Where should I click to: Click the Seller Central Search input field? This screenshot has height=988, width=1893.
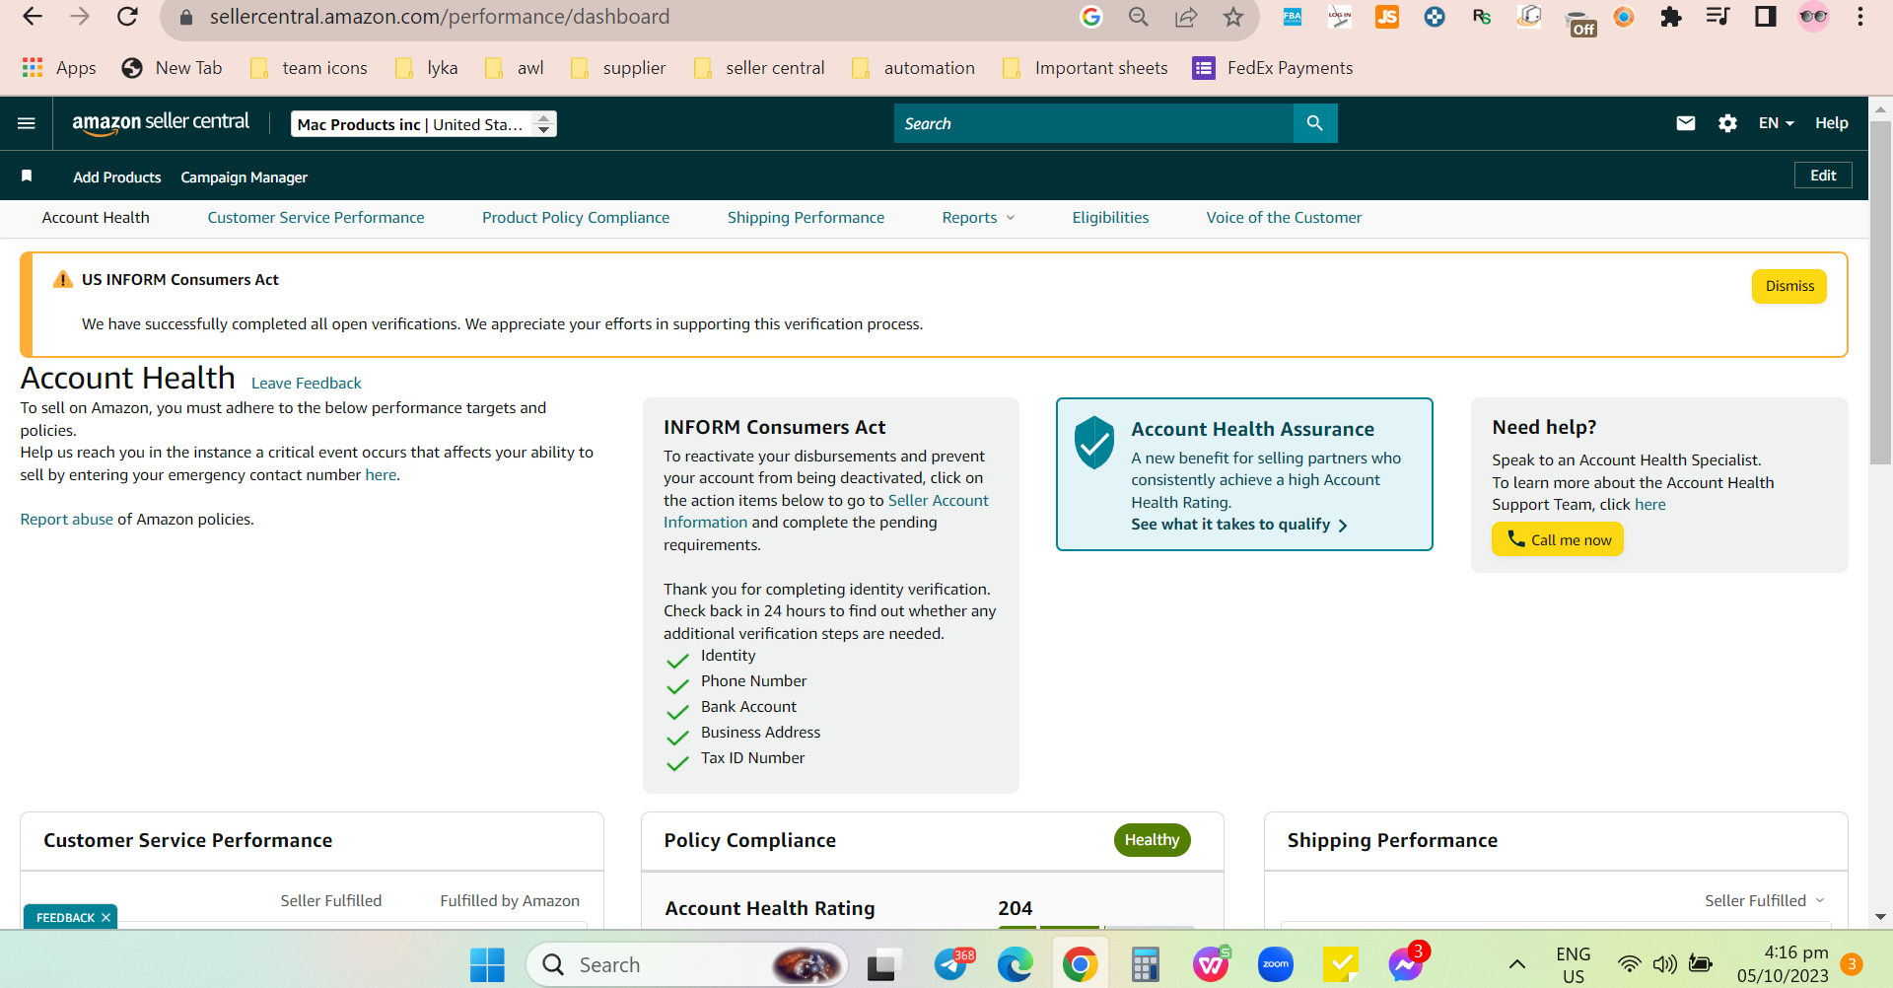[x=1093, y=123]
